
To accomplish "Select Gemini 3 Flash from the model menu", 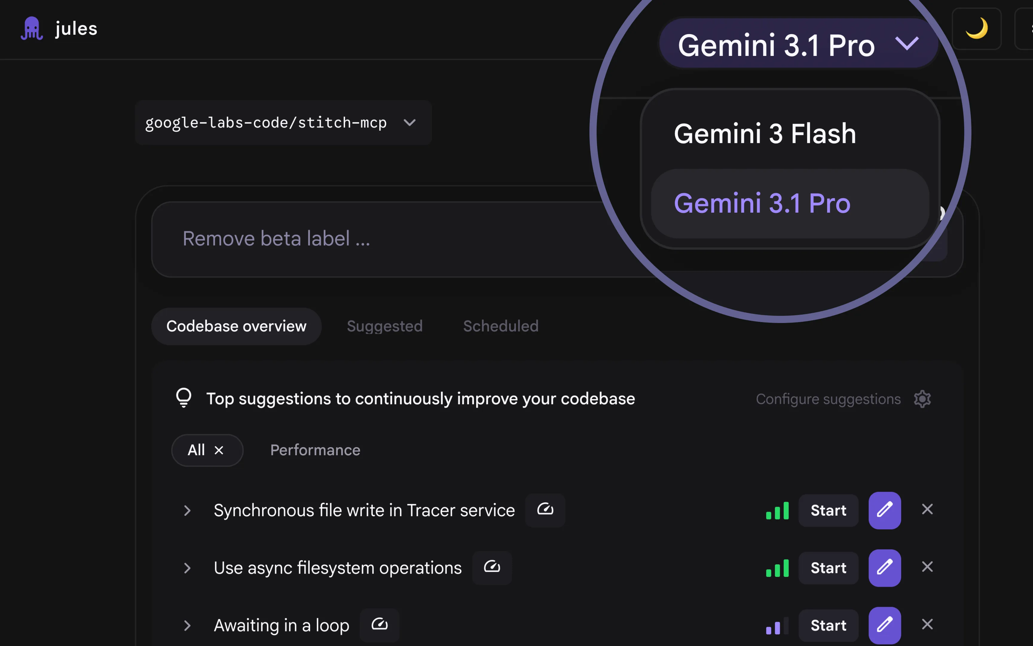I will click(765, 133).
